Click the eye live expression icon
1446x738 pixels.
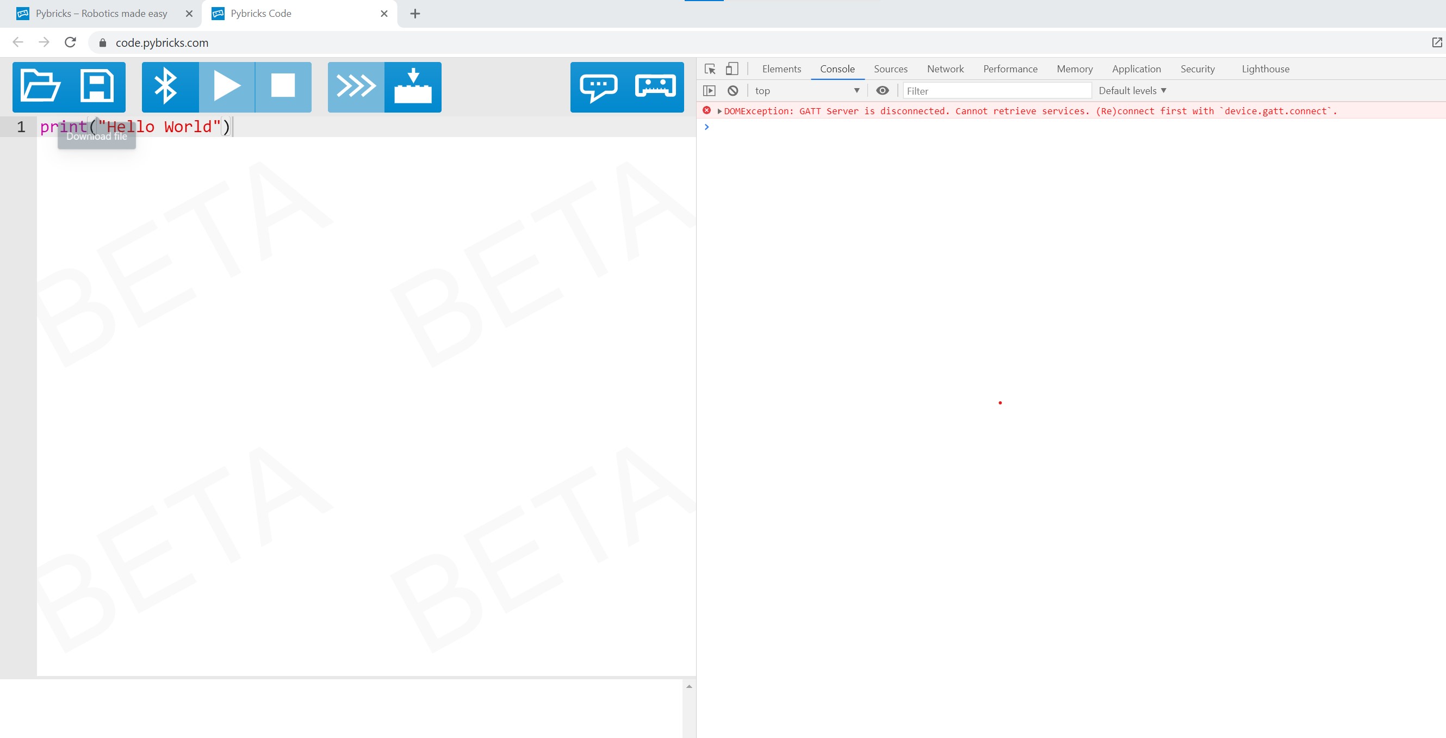(882, 91)
